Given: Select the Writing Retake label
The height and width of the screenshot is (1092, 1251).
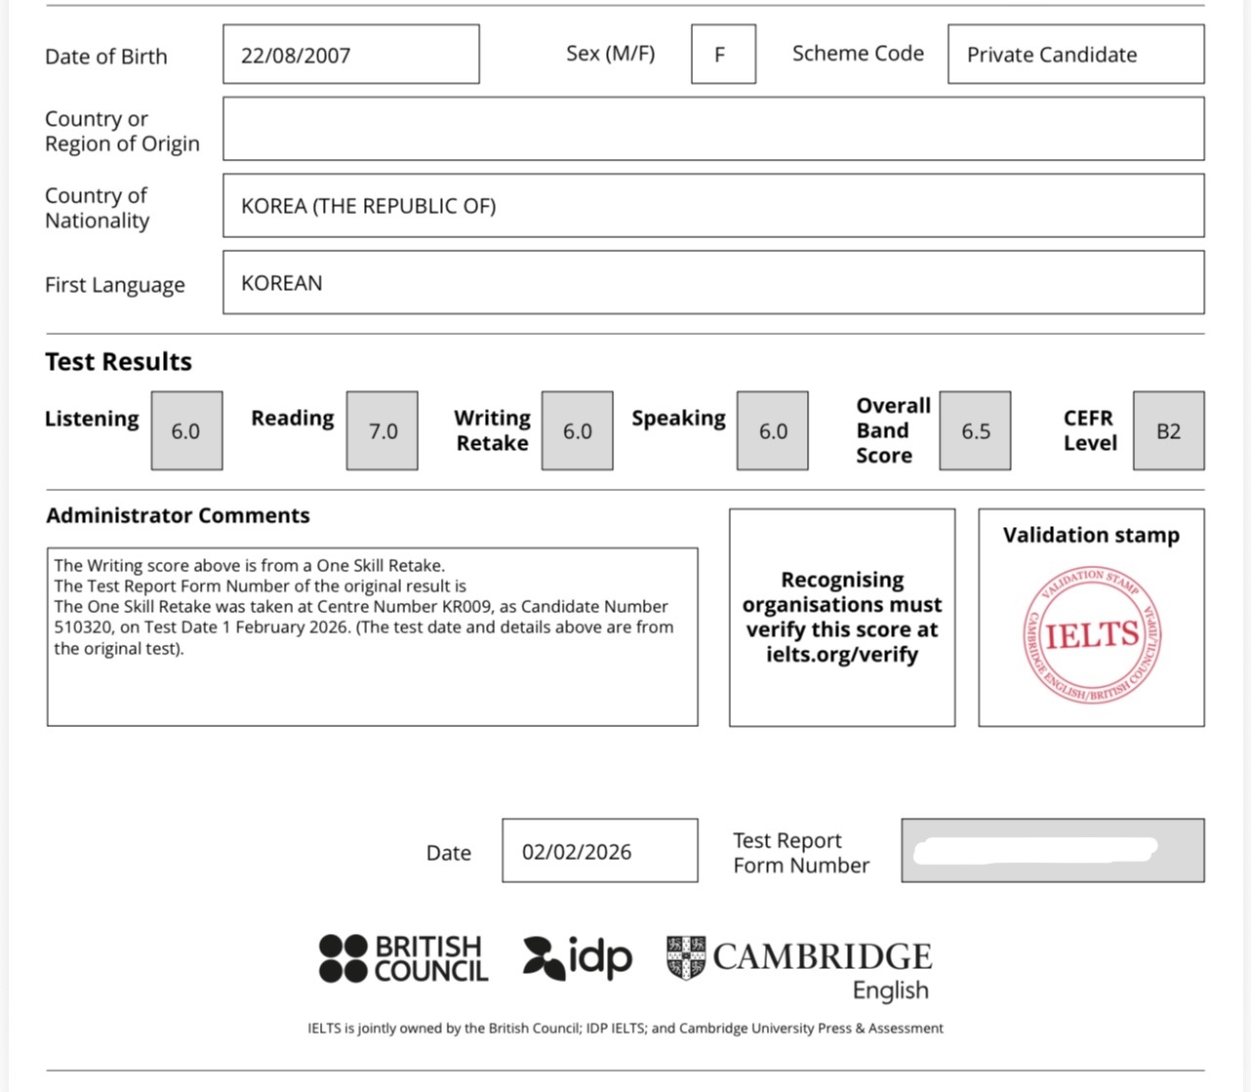Looking at the screenshot, I should pos(493,430).
